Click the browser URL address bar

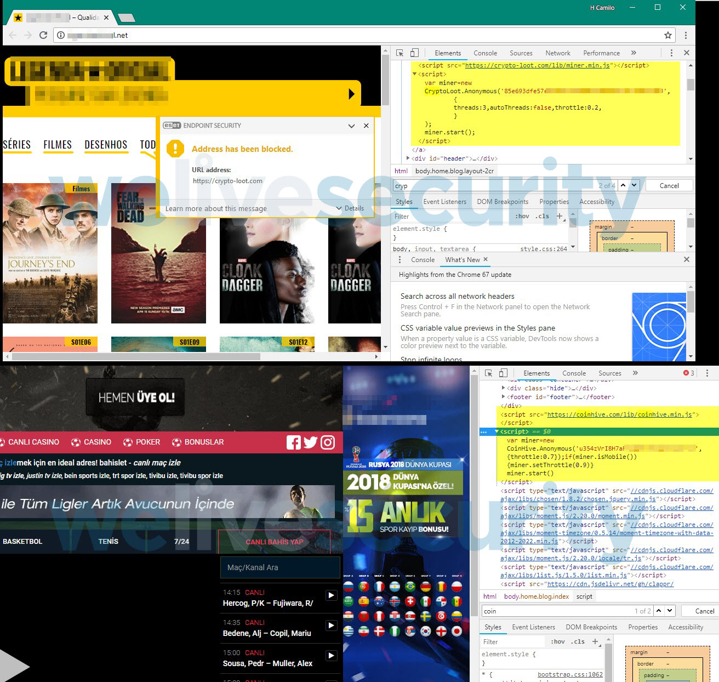coord(365,35)
